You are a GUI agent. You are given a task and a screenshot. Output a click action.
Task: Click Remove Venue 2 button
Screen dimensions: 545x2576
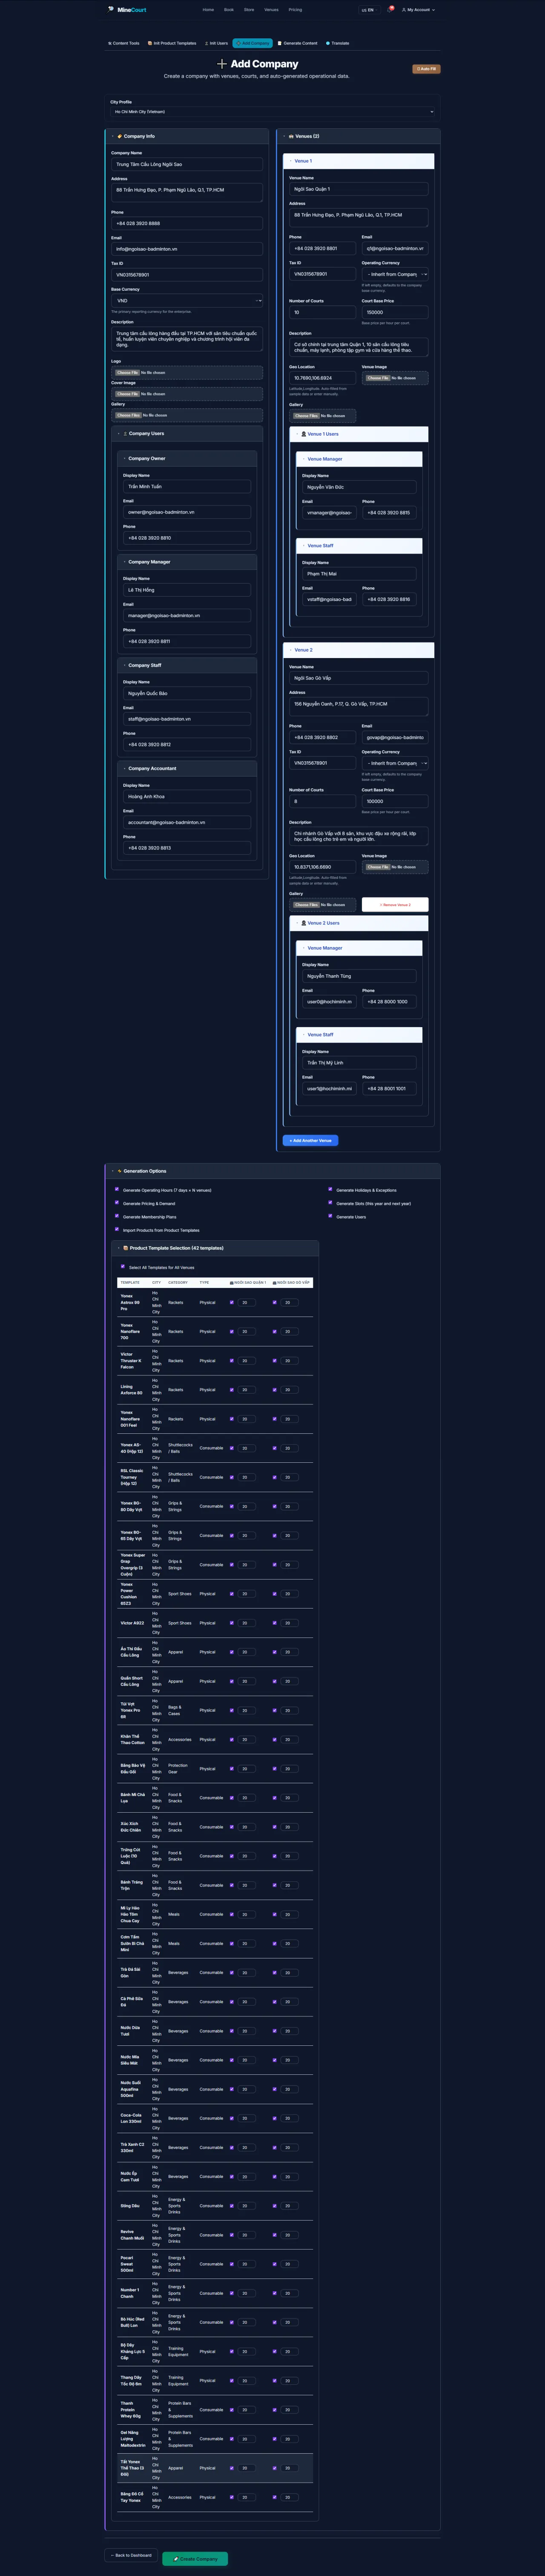pos(395,905)
